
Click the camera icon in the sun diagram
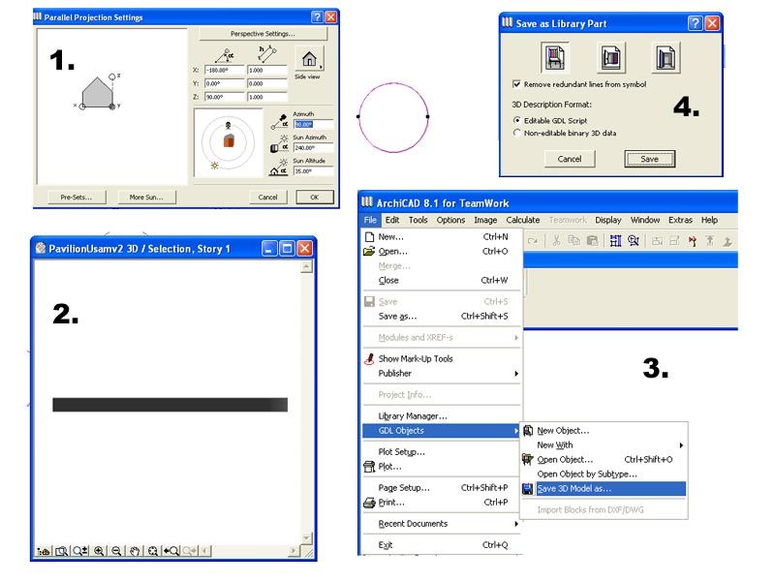coord(228,126)
